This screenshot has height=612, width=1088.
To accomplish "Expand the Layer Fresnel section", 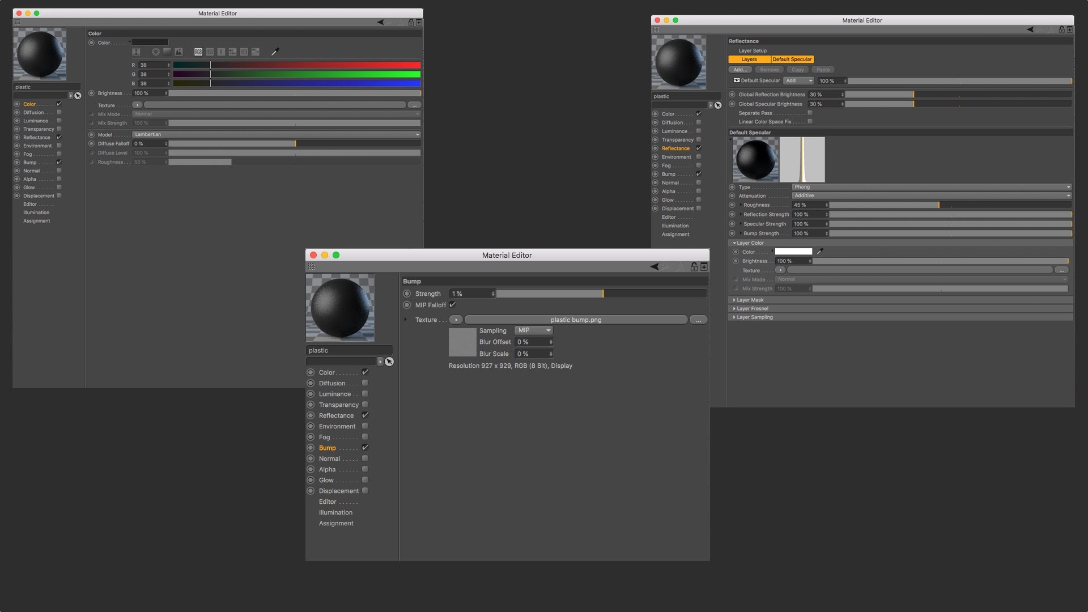I will 752,309.
